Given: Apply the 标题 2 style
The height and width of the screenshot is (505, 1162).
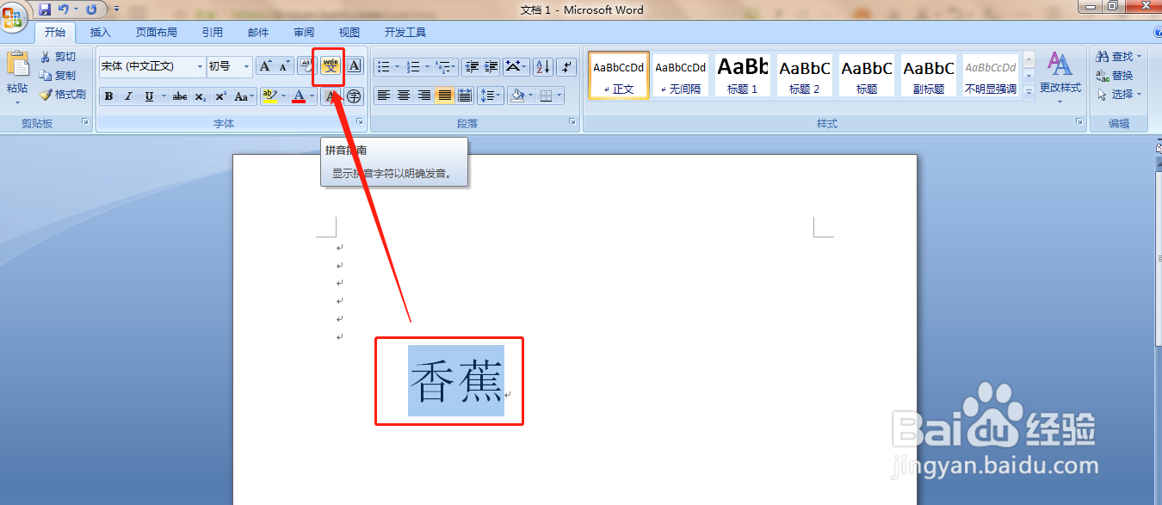Looking at the screenshot, I should point(805,75).
